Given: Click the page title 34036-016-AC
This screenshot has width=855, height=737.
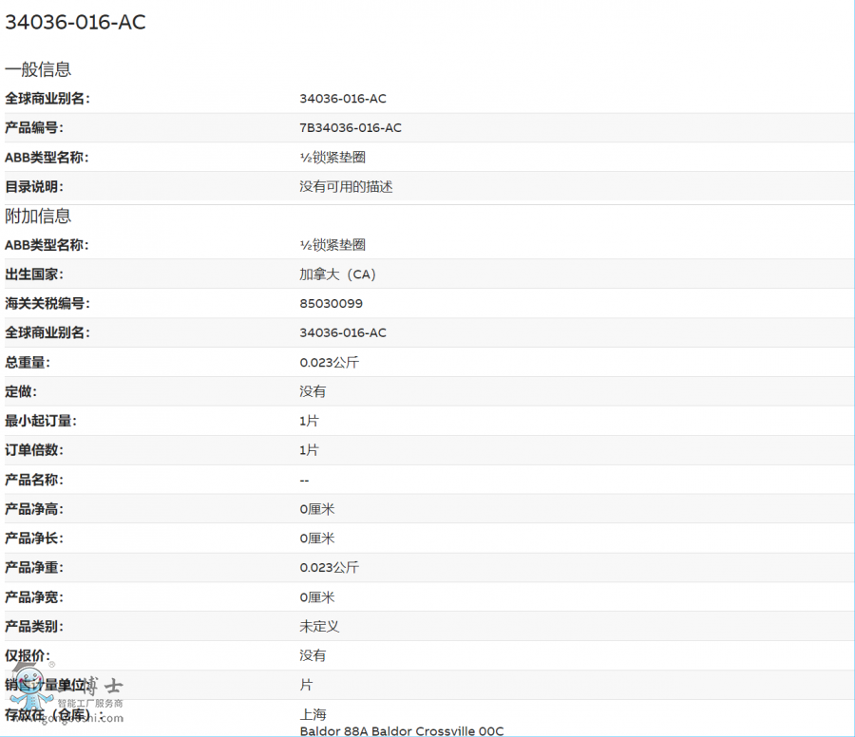Looking at the screenshot, I should [76, 22].
